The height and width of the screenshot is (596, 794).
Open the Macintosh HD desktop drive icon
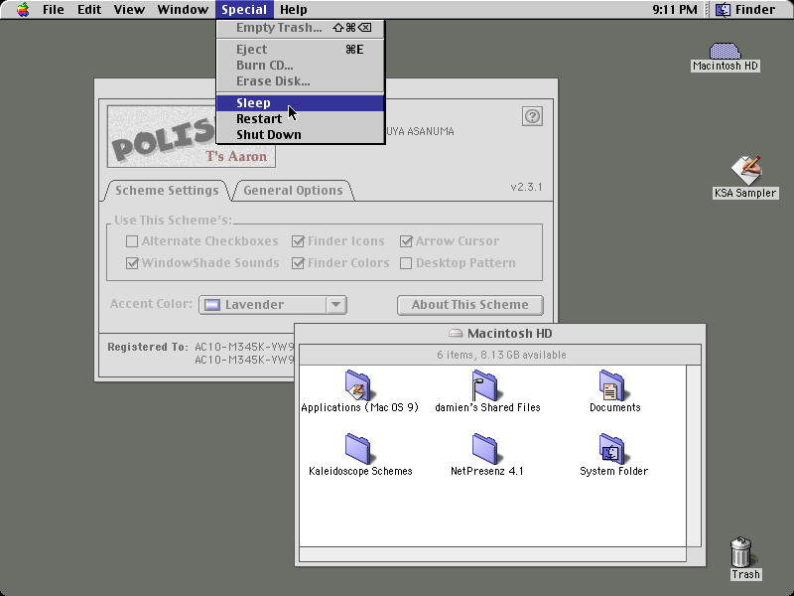(726, 52)
